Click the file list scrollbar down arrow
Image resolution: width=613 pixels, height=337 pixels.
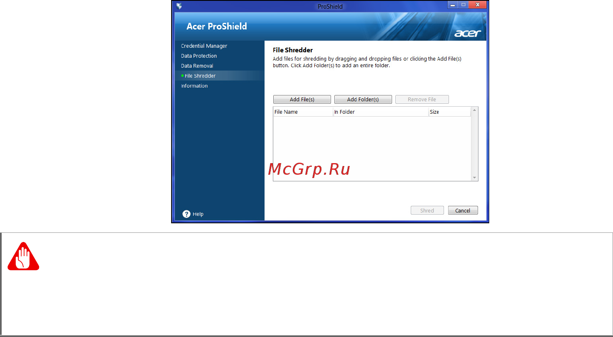coord(475,178)
